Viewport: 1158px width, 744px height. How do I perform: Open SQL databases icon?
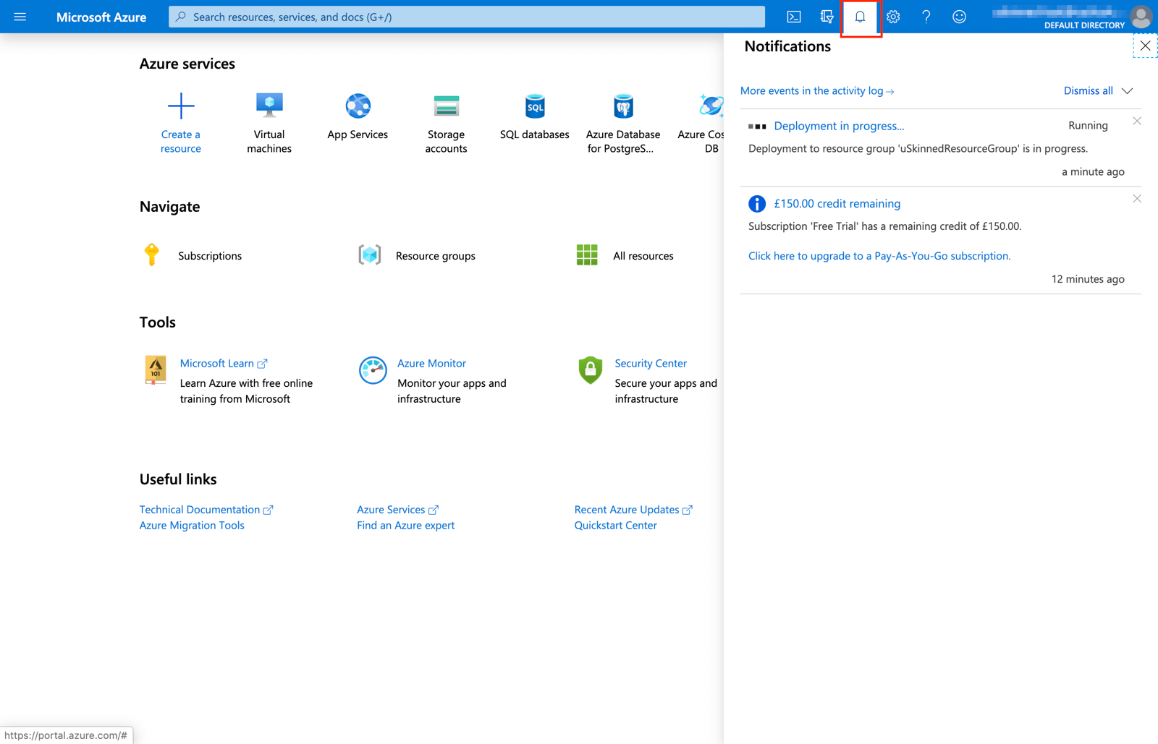coord(535,106)
